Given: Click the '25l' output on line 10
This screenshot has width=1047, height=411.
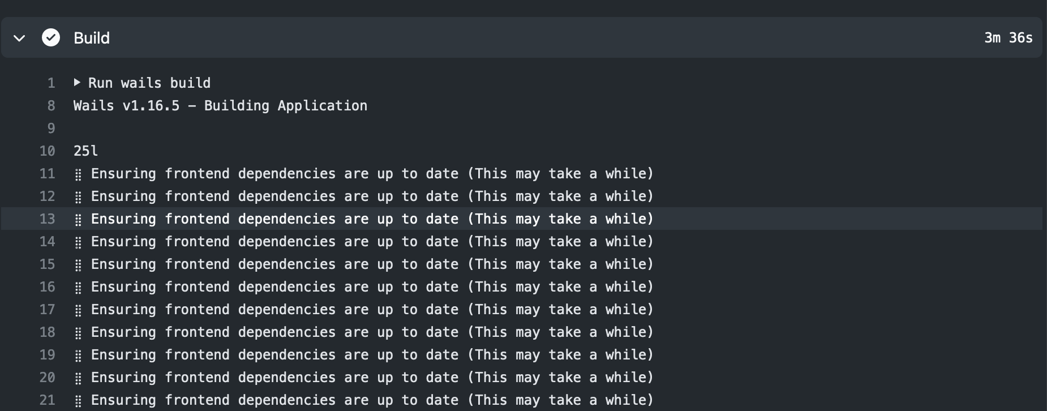Looking at the screenshot, I should [x=85, y=151].
